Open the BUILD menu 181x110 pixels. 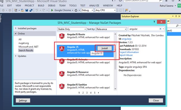(41, 6)
